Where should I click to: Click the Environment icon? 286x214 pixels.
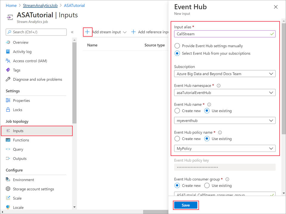(8, 180)
